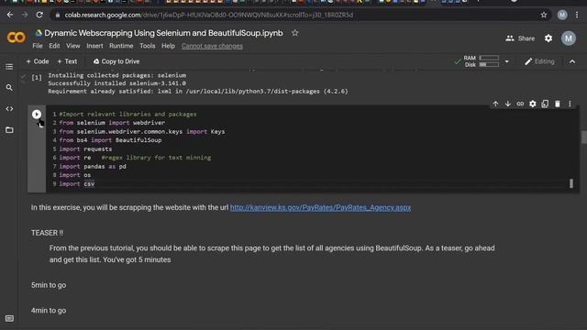The image size is (587, 330).
Task: Open the Editing mode dropdown
Action: [539, 61]
